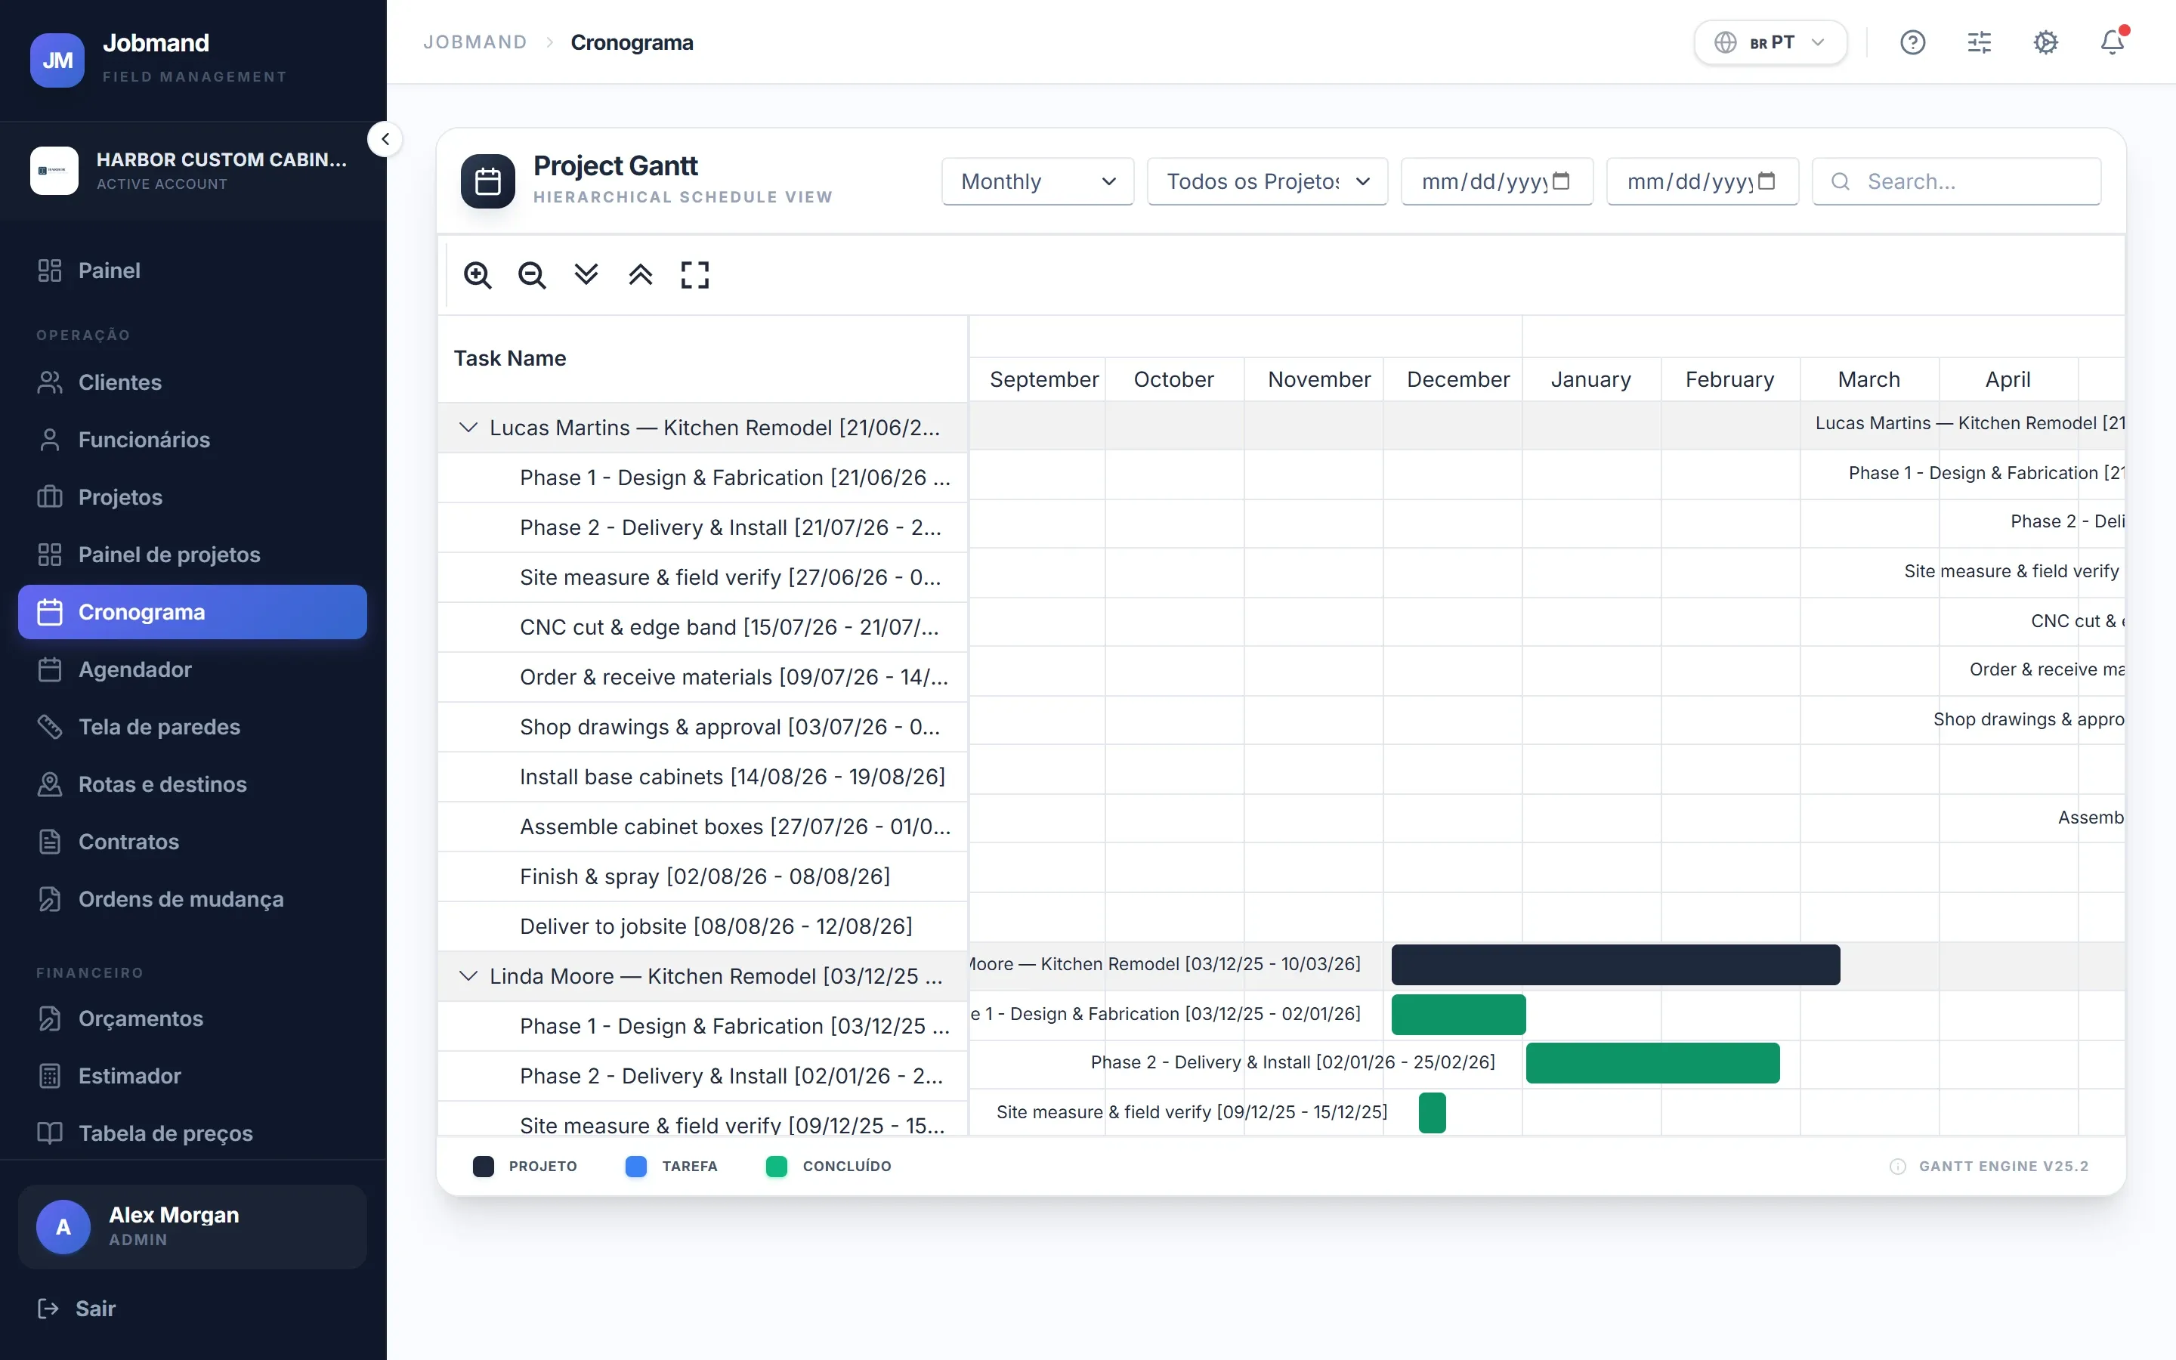Open calendar picker on first date field

1562,181
